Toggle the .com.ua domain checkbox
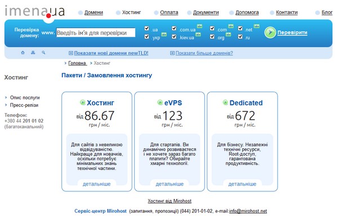The height and width of the screenshot is (216, 338). tap(174, 28)
